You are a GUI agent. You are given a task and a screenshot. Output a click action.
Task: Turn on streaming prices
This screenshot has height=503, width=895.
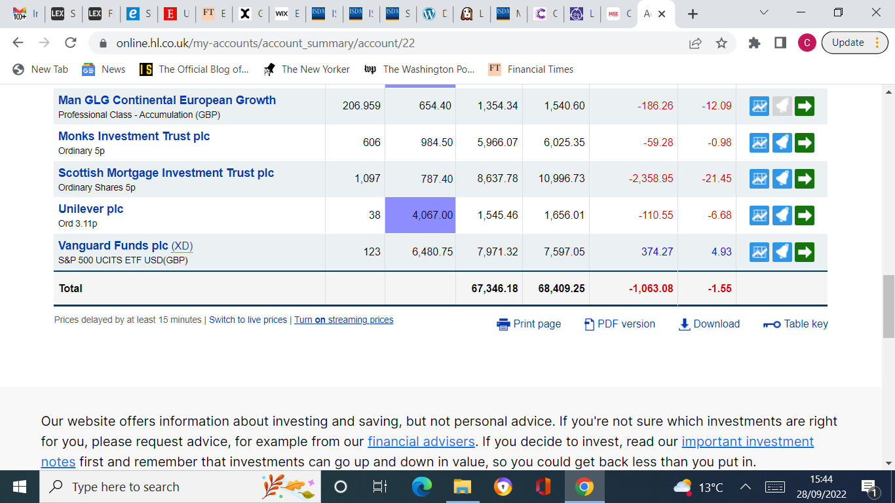[343, 320]
